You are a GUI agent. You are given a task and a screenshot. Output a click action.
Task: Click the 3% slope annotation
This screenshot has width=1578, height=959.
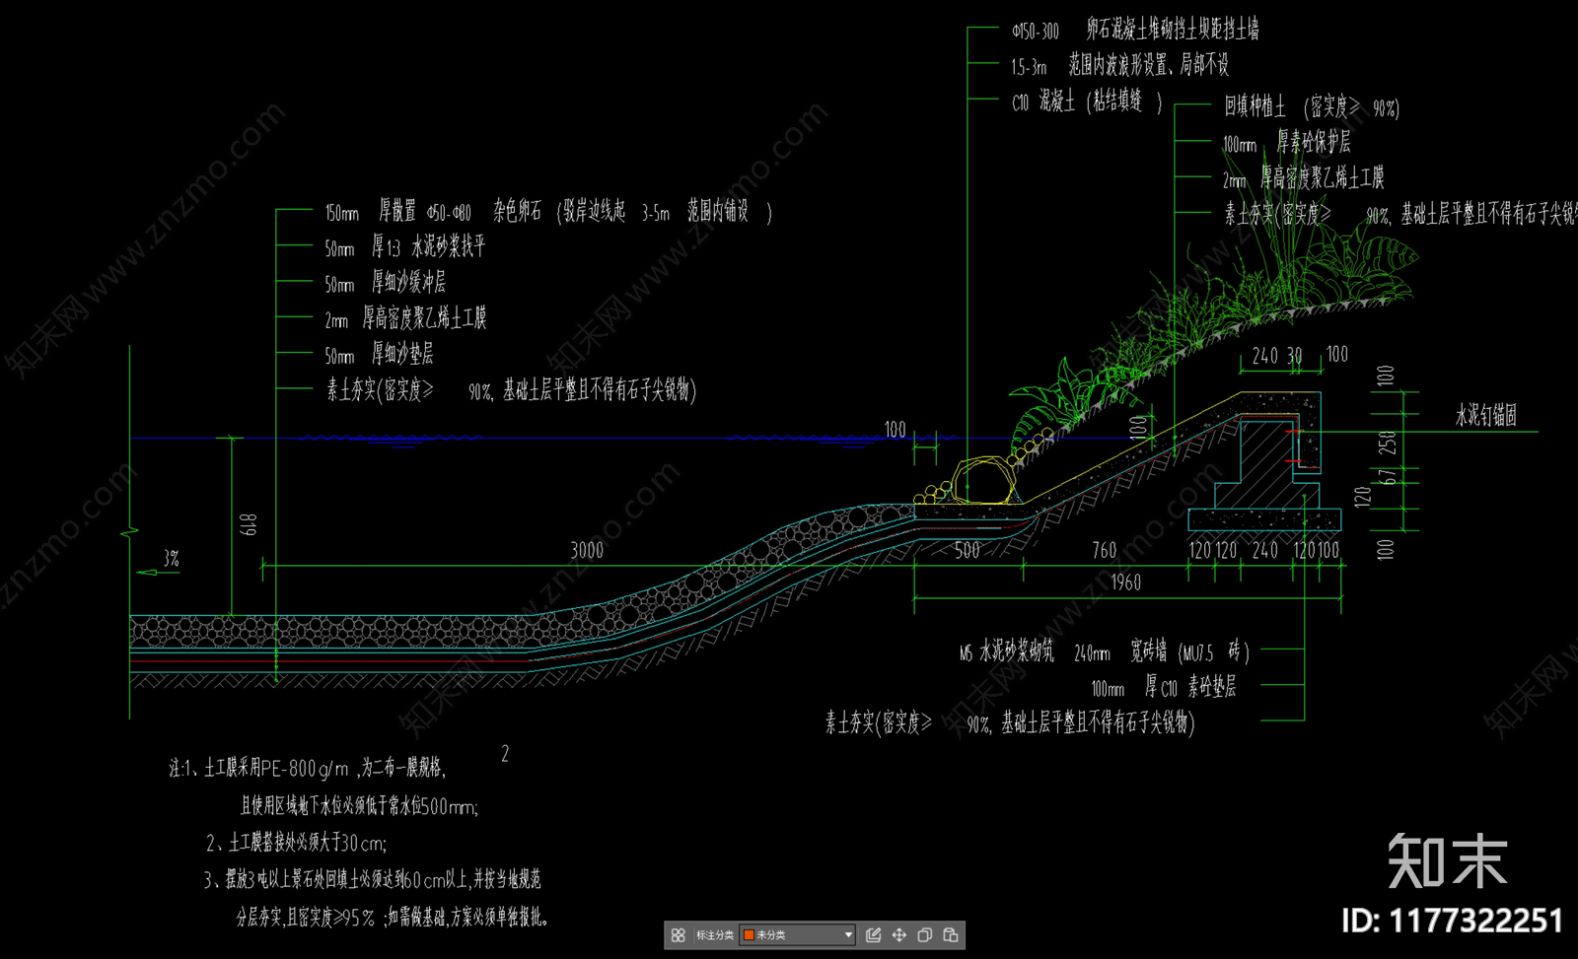pyautogui.click(x=172, y=558)
